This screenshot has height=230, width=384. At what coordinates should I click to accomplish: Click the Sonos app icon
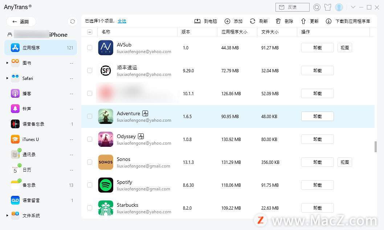coord(106,162)
